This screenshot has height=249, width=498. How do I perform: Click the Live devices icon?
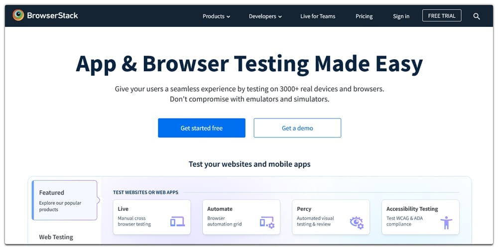click(178, 222)
